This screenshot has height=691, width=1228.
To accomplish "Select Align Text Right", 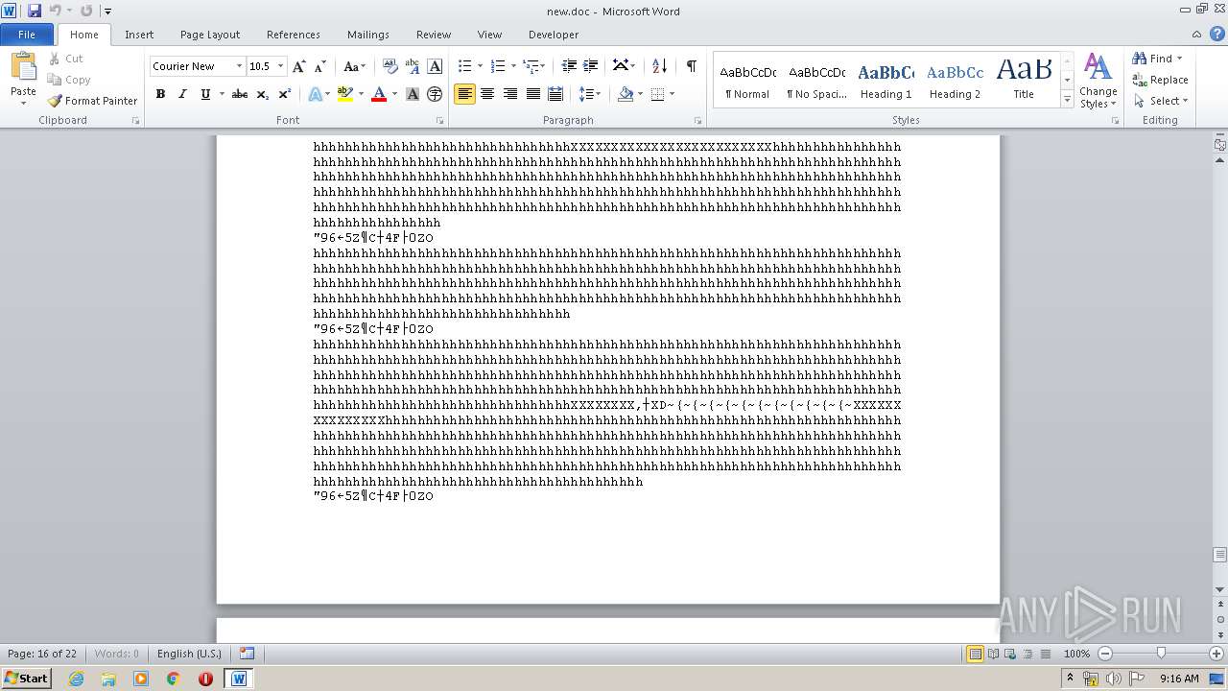I will [x=510, y=94].
